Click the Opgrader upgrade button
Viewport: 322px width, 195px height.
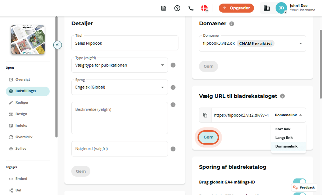pos(236,8)
